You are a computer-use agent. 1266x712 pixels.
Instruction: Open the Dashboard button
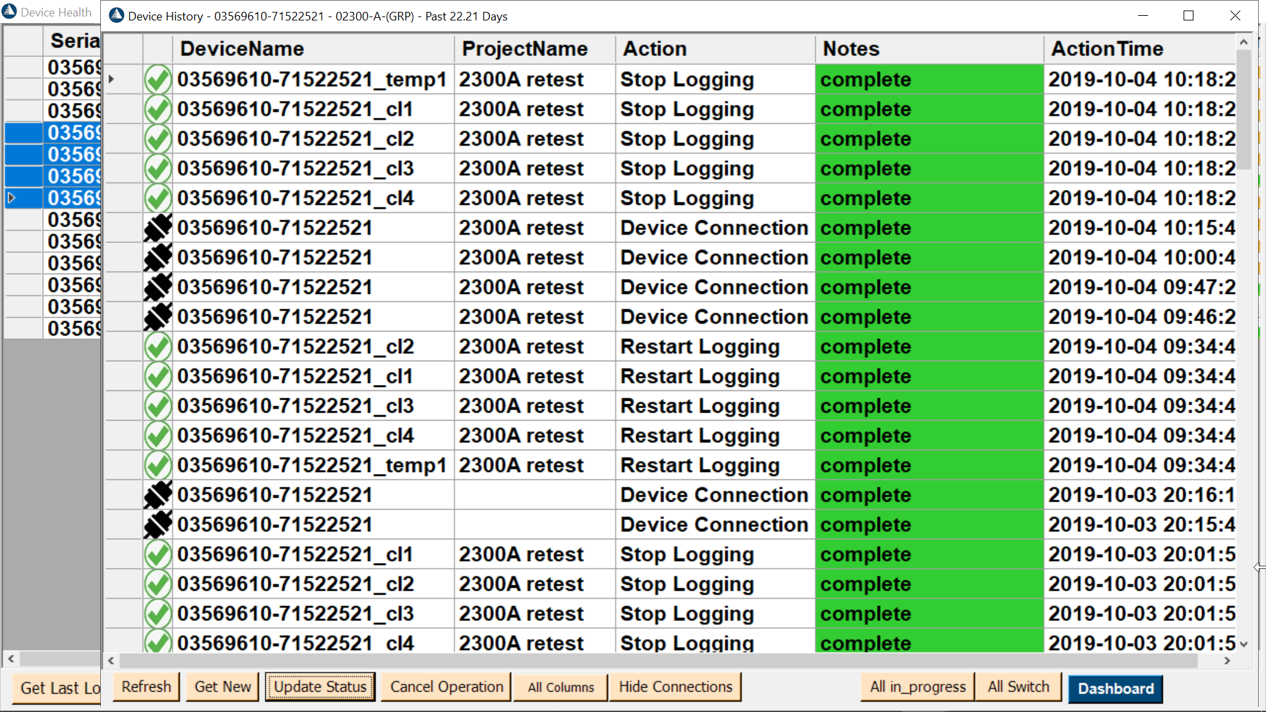pyautogui.click(x=1115, y=689)
